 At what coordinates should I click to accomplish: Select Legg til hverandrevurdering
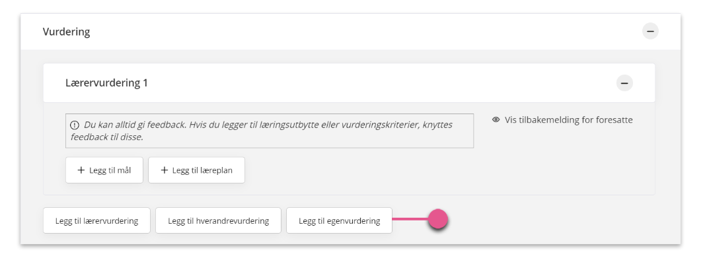point(219,221)
